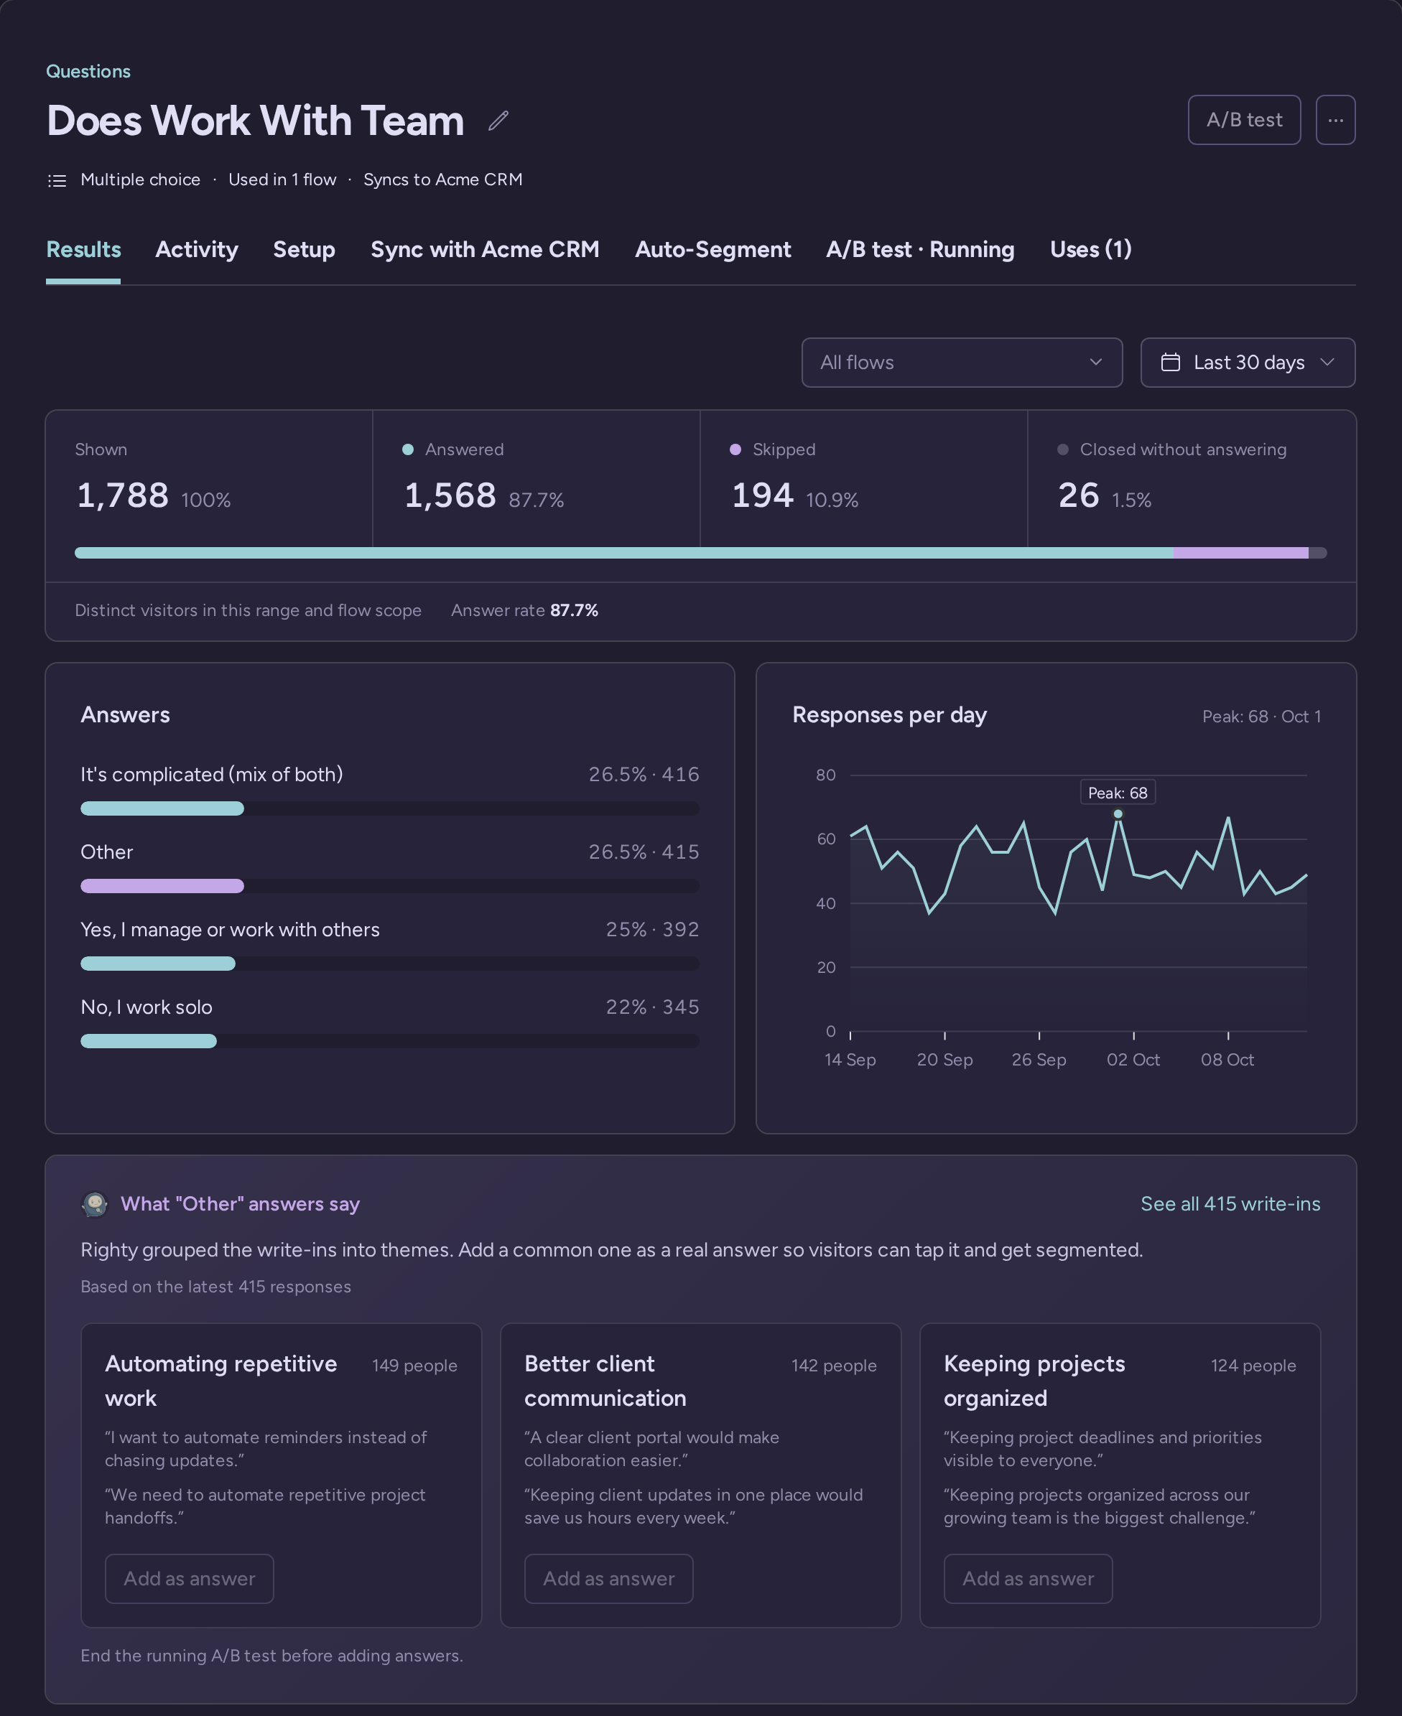The height and width of the screenshot is (1716, 1402).
Task: Click the Skipped purple legend dot
Action: [x=735, y=449]
